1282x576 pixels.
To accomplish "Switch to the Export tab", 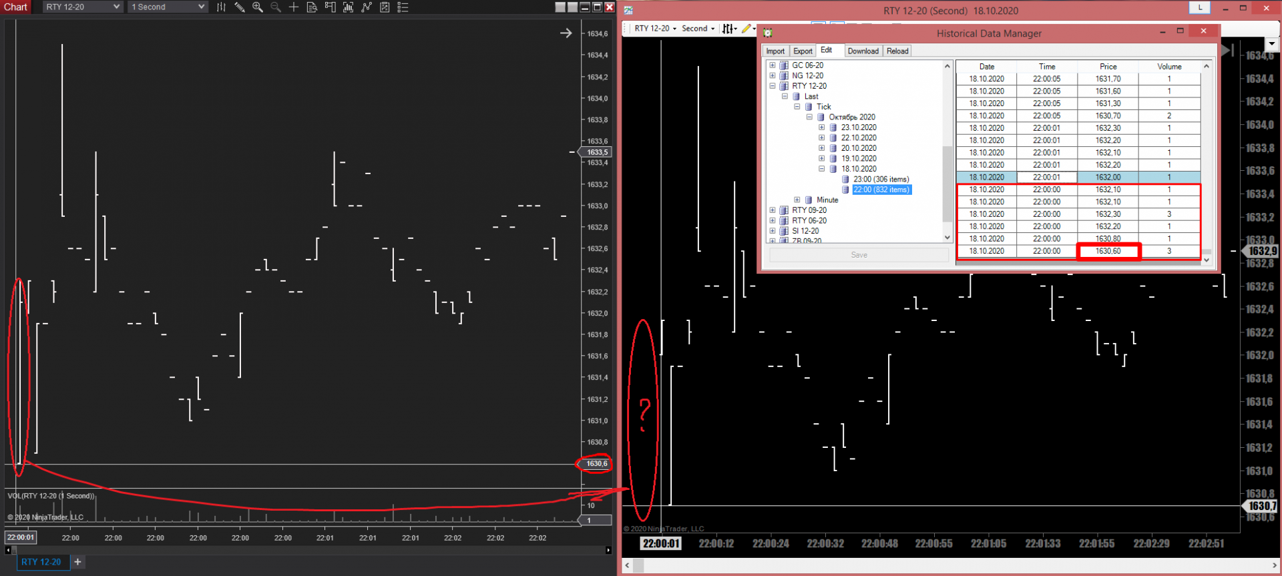I will tap(803, 51).
